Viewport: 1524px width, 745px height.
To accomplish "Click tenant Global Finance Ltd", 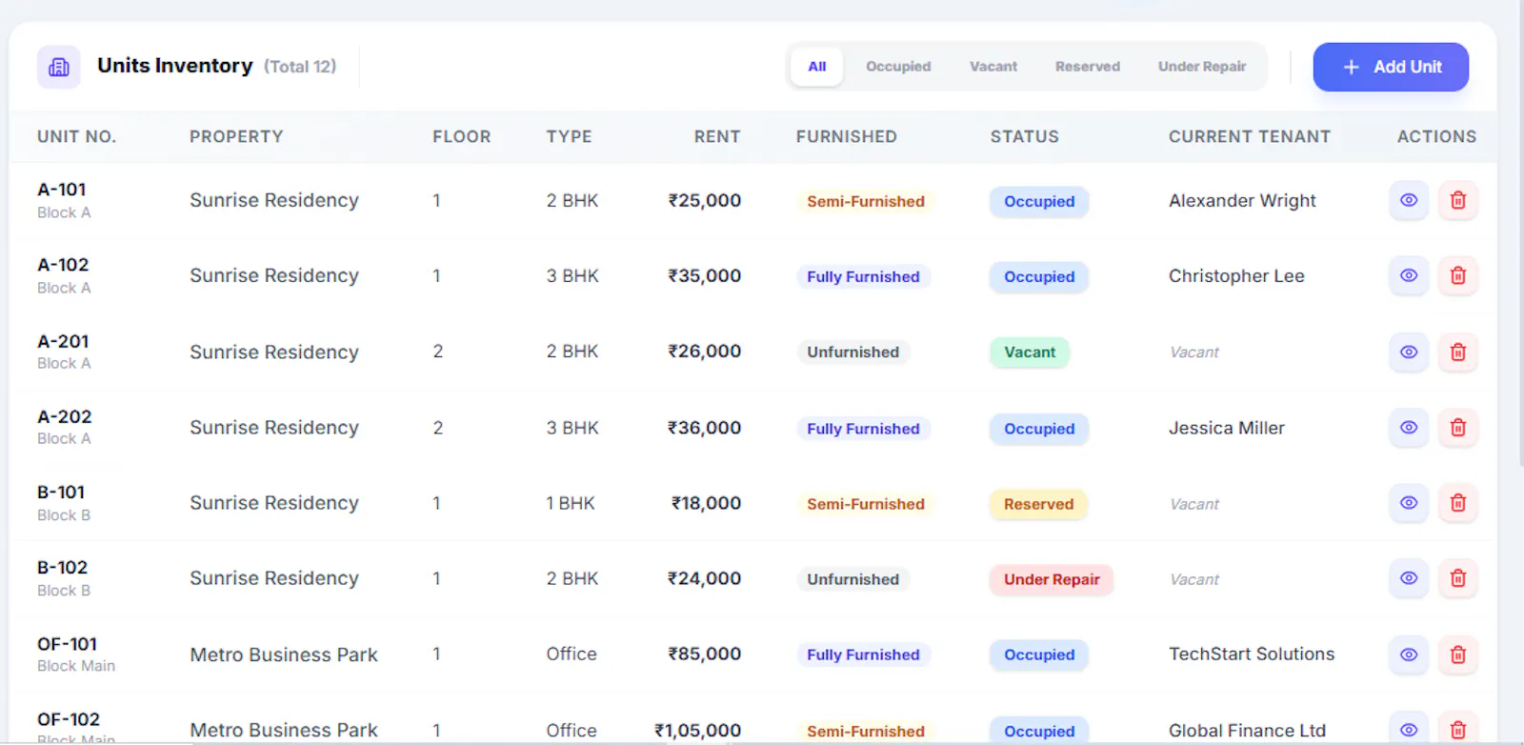I will 1247,730.
